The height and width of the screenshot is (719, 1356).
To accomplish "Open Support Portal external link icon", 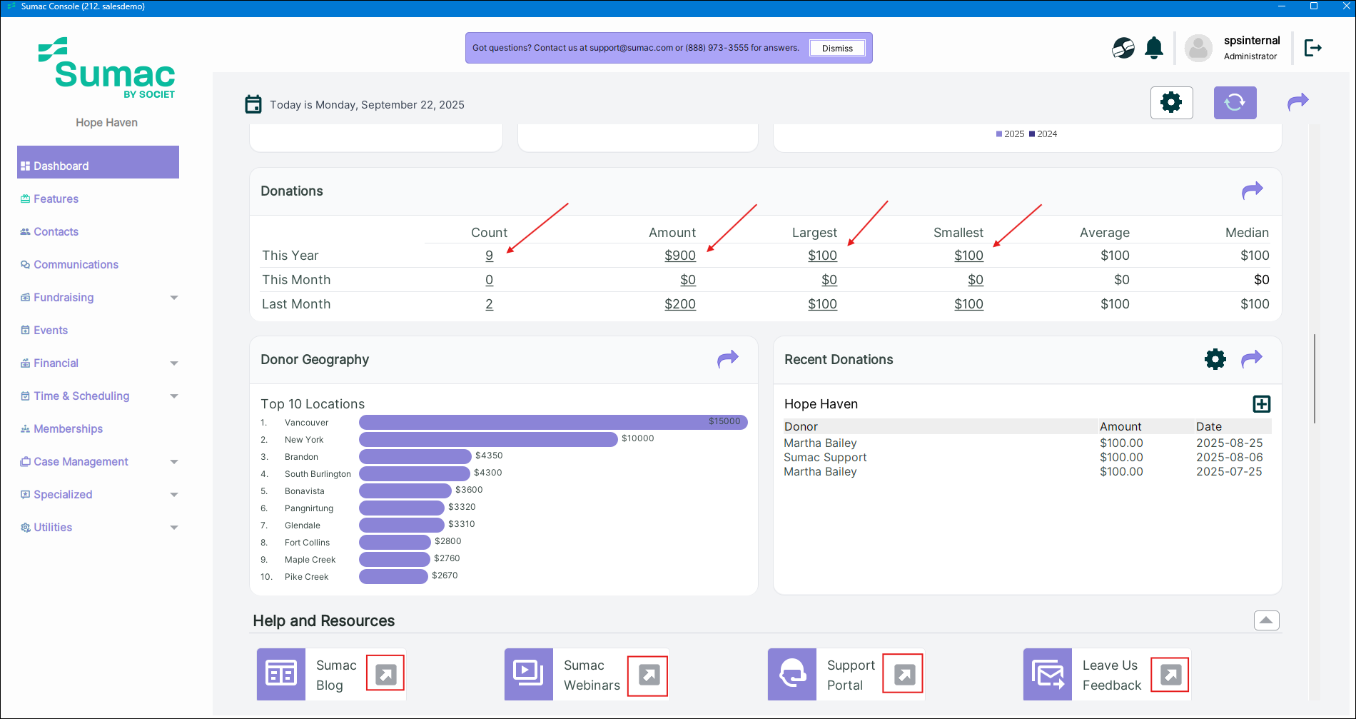I will (x=904, y=675).
